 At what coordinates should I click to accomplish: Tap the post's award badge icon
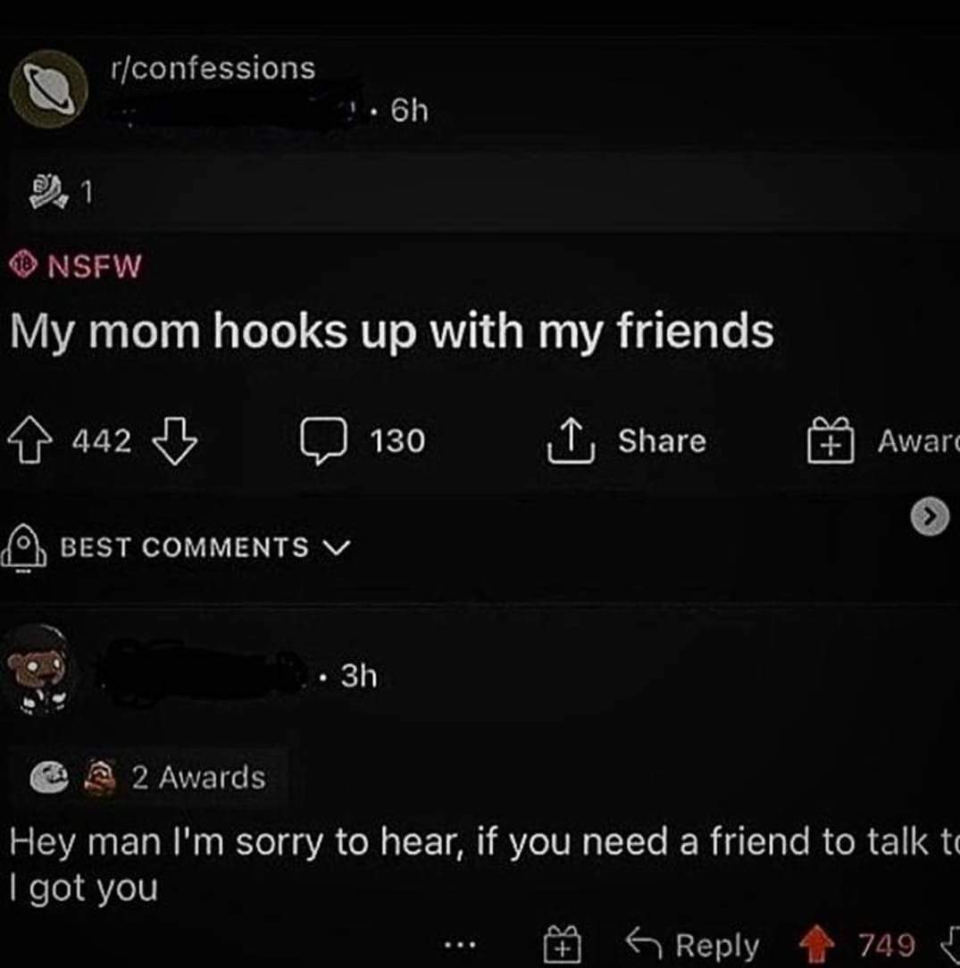tap(47, 191)
